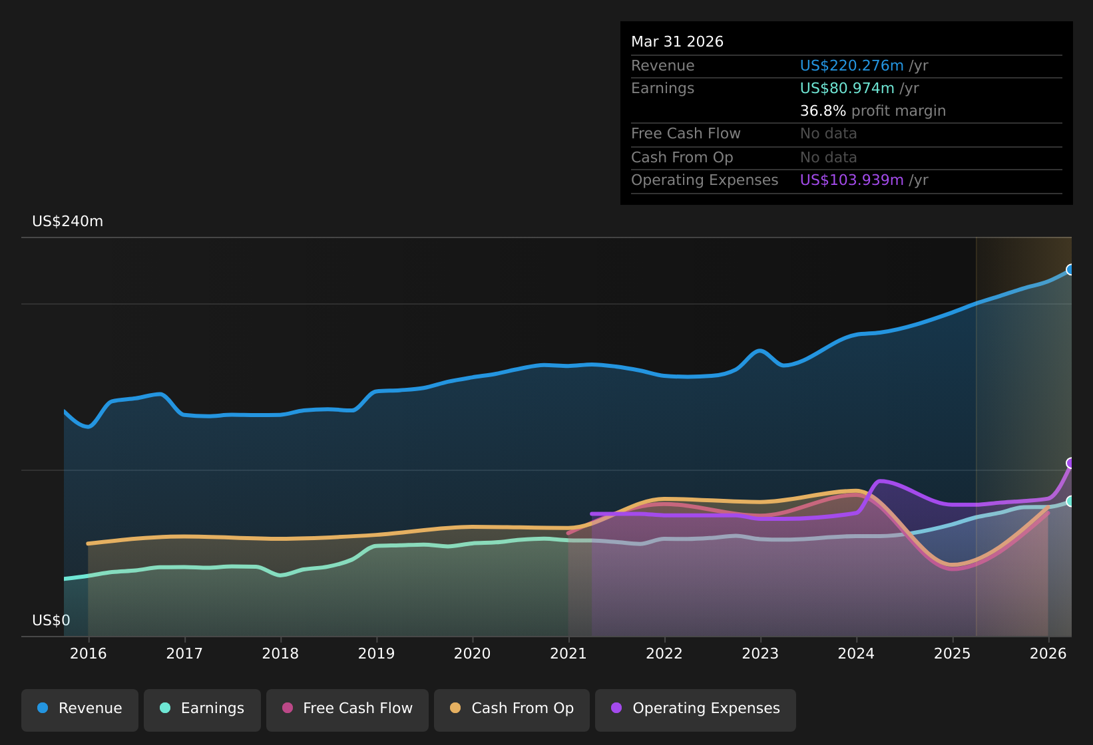Click the 2019 x-axis label
This screenshot has width=1093, height=745.
[377, 653]
